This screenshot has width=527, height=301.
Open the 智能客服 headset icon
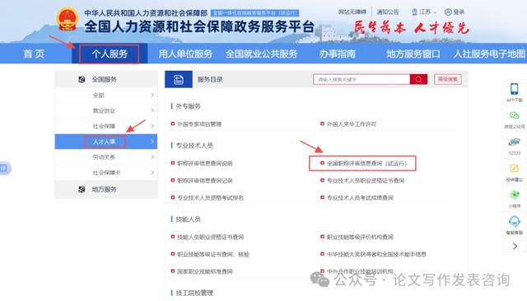click(x=514, y=221)
